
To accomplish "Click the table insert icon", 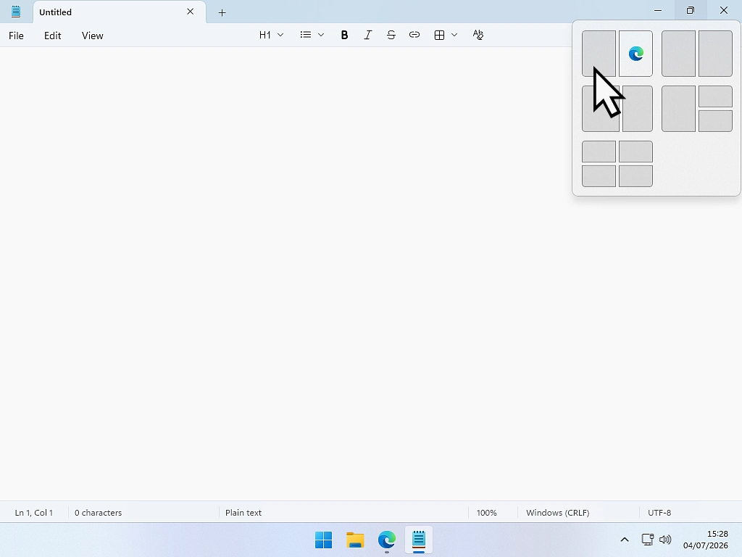I will tap(439, 35).
